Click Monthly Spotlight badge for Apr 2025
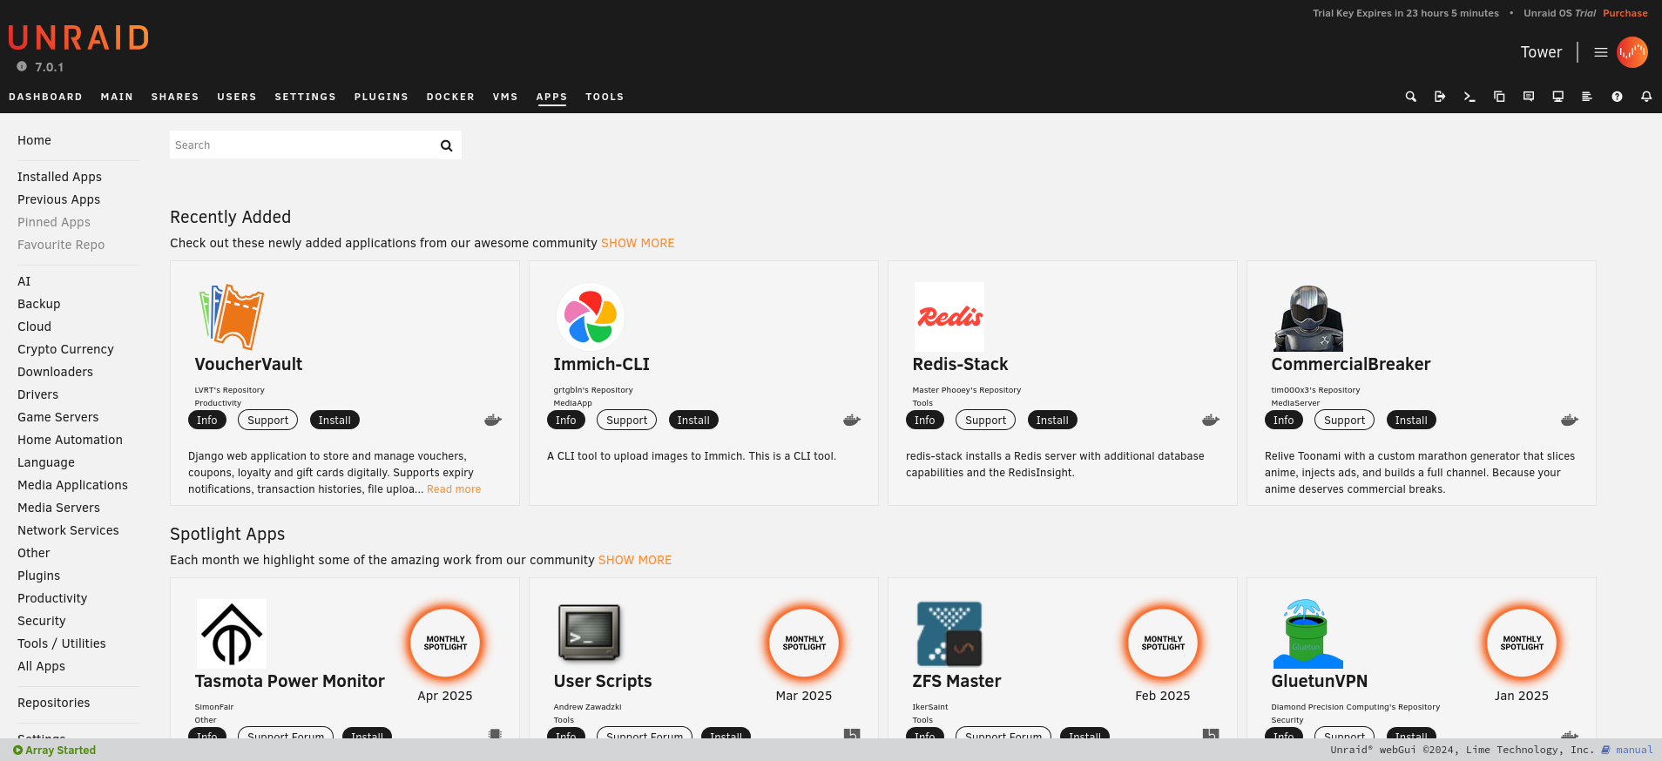1662x761 pixels. click(445, 643)
